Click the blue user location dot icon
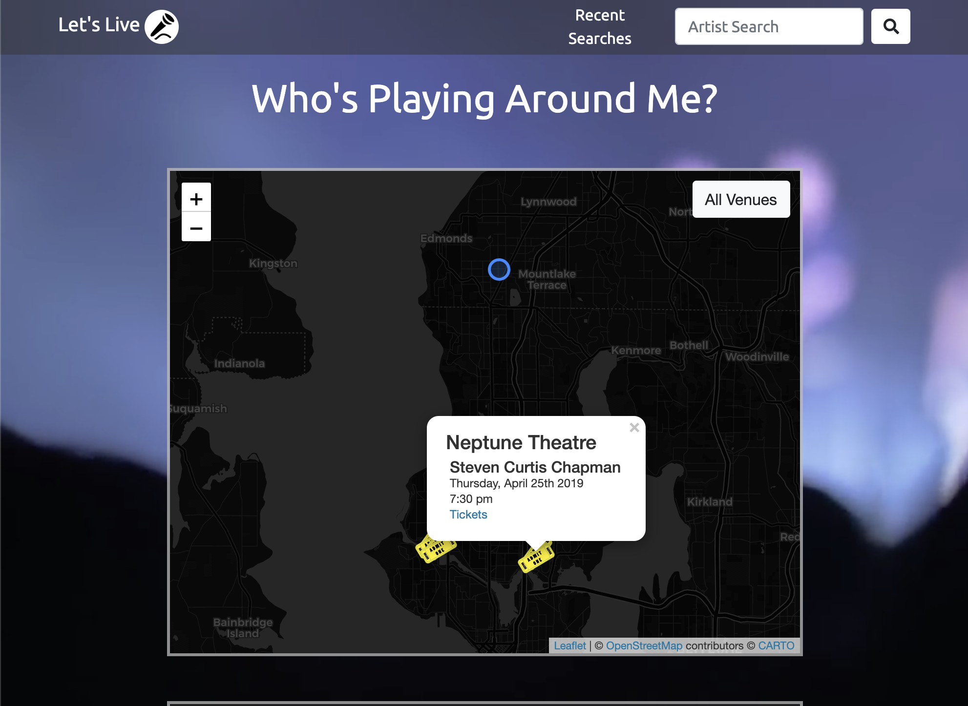Screen dimensions: 968x706 498,268
